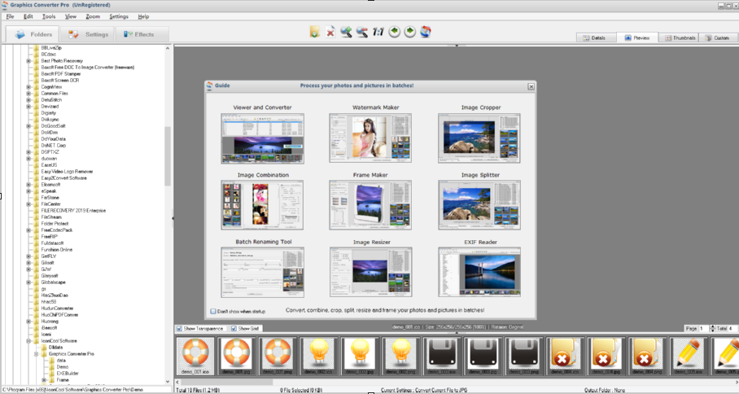Open the Frame Maker guide tile
739x394 pixels.
pyautogui.click(x=370, y=205)
